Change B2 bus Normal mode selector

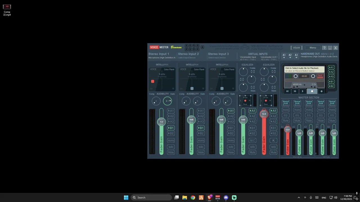(332, 103)
